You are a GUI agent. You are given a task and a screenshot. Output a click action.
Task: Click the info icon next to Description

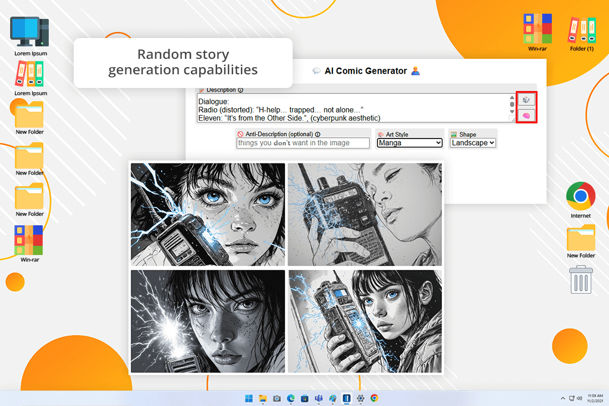pos(240,90)
